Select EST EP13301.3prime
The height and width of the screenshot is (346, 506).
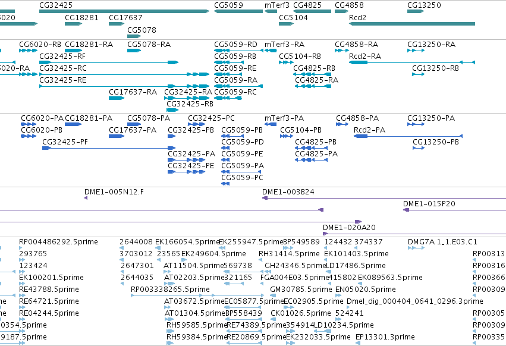[x=357, y=342]
